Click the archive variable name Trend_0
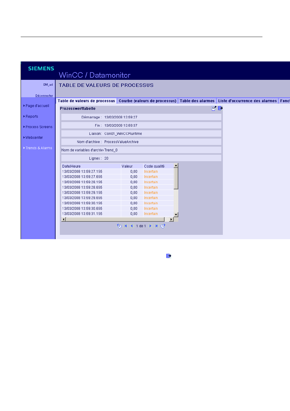The height and width of the screenshot is (411, 290). [111, 150]
